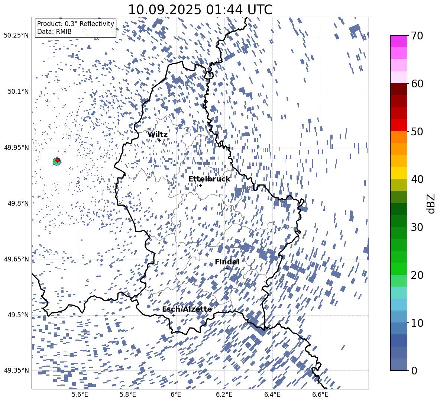
Task: Click the bright red 50 dBZ colorbar segment
Action: click(x=398, y=125)
